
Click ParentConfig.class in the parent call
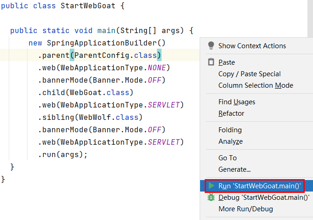[x=116, y=56]
